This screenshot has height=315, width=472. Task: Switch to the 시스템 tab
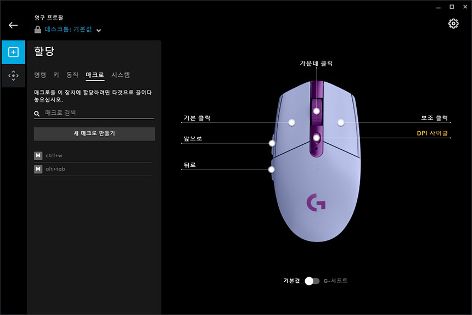(x=120, y=75)
